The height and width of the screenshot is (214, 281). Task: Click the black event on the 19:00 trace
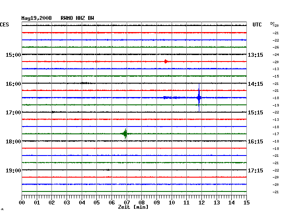108,170
